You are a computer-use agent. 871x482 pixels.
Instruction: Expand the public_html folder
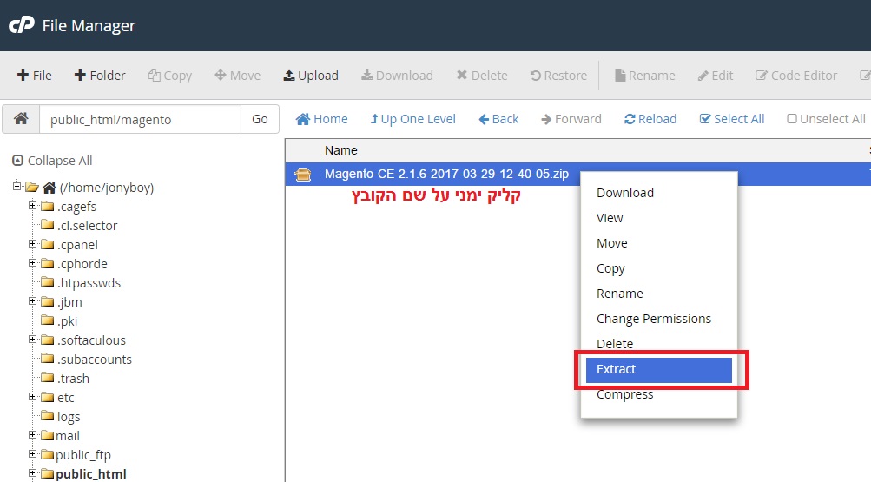tap(33, 473)
